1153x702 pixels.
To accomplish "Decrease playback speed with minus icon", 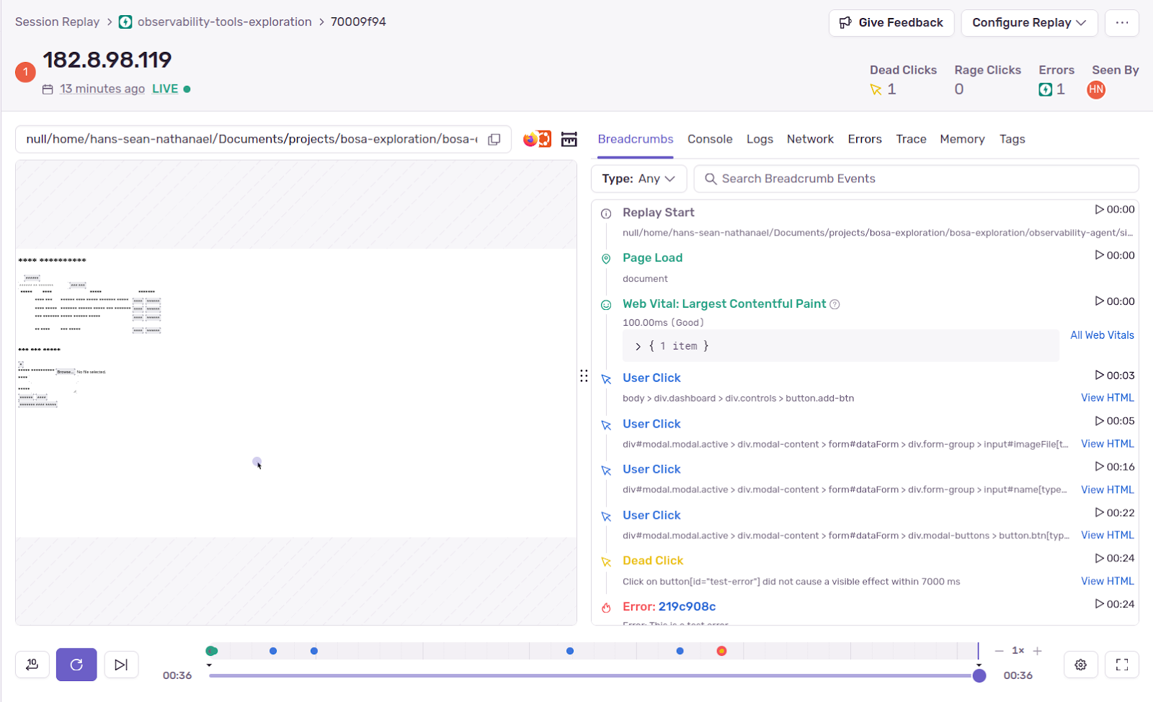I will 999,651.
